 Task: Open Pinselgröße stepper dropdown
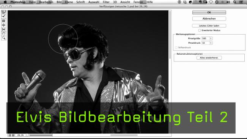pyautogui.click(x=211, y=38)
